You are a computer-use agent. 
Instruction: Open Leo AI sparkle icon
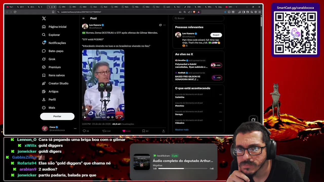[x=252, y=12]
